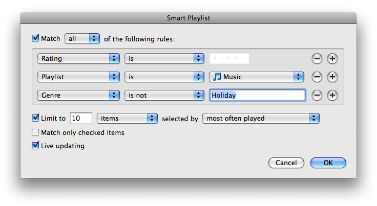Add a rule after the Playlist row
Screen dimensions: 377x206
tap(332, 77)
